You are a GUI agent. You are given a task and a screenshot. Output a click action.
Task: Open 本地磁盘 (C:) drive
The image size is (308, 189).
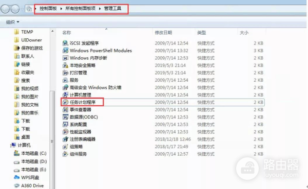30,153
